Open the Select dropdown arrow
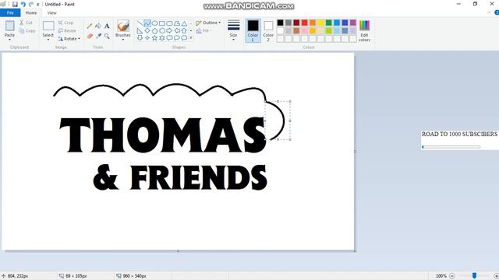The width and height of the screenshot is (499, 280). pos(48,40)
